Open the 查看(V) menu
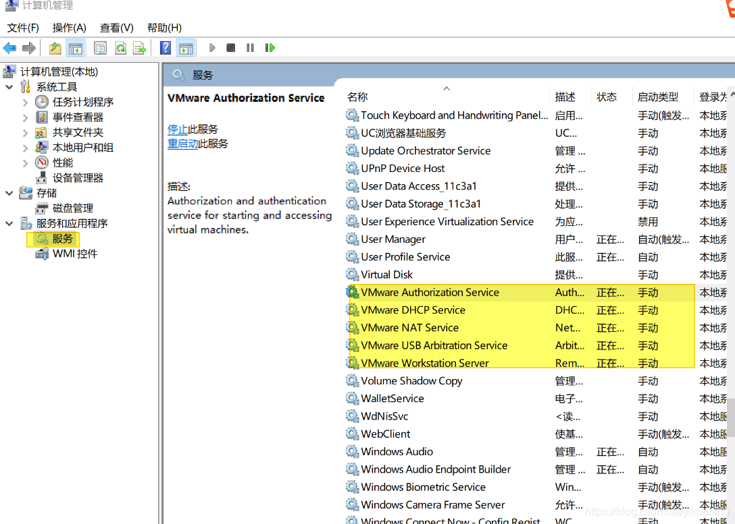735x524 pixels. (117, 28)
